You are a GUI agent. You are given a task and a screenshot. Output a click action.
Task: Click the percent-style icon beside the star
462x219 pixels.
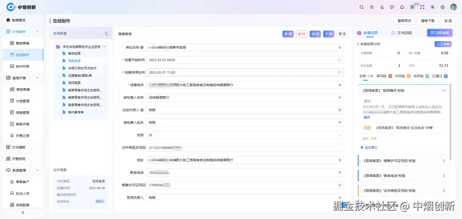click(x=382, y=7)
